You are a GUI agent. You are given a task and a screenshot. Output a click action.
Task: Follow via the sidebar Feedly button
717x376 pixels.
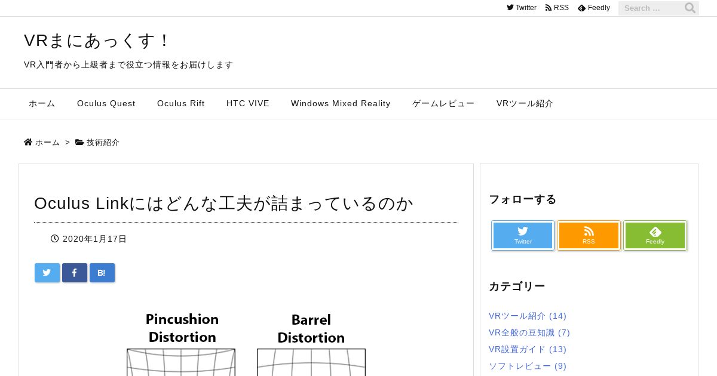[655, 236]
